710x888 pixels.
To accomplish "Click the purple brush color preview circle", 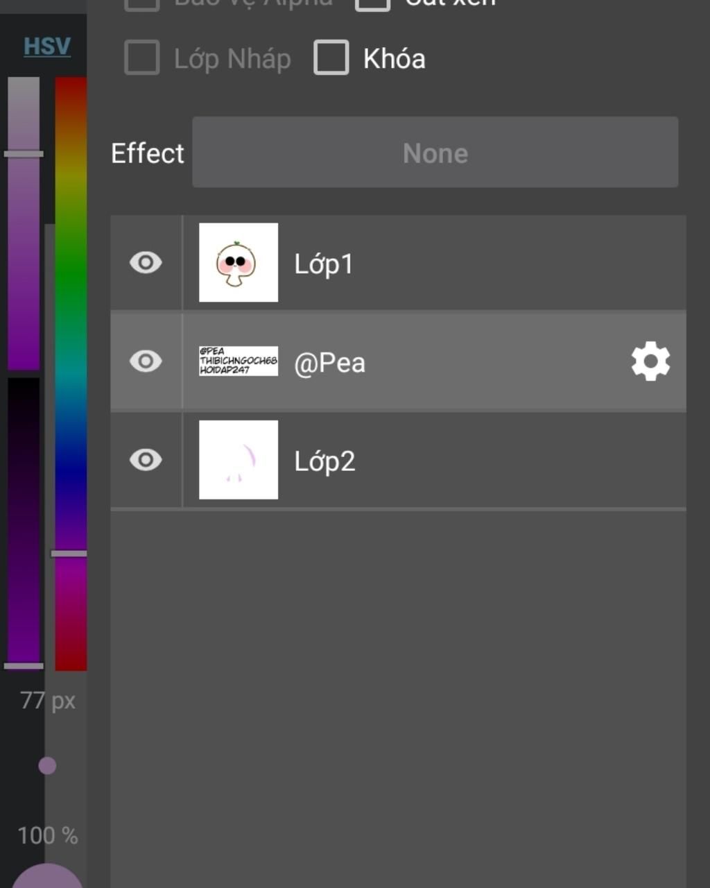I will point(47,878).
